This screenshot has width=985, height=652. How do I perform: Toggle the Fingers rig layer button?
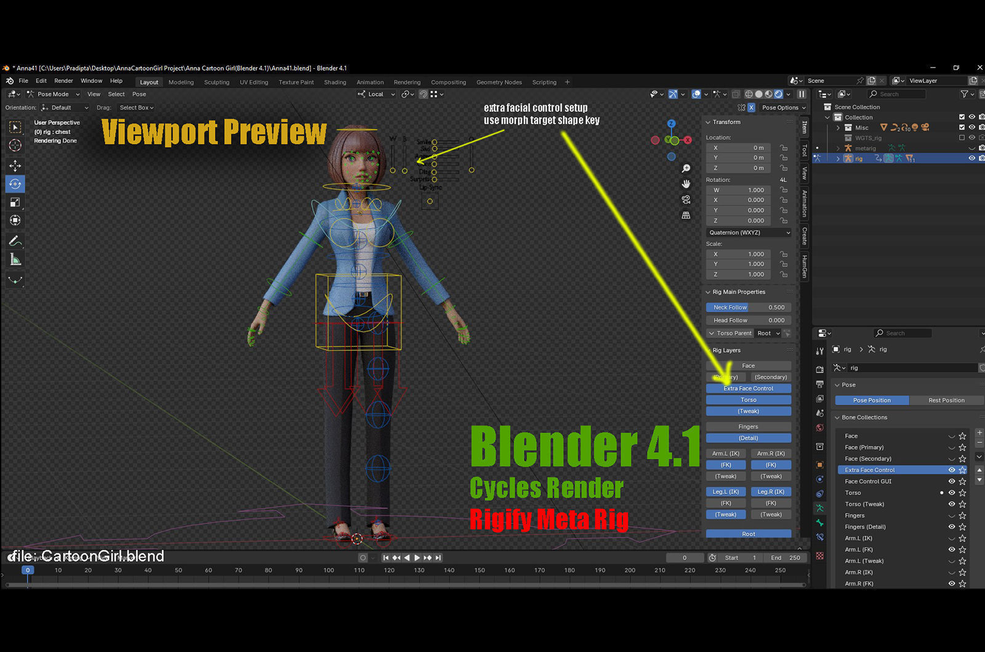point(749,426)
